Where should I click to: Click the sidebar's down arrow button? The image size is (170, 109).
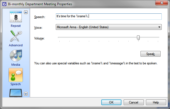click(x=26, y=94)
